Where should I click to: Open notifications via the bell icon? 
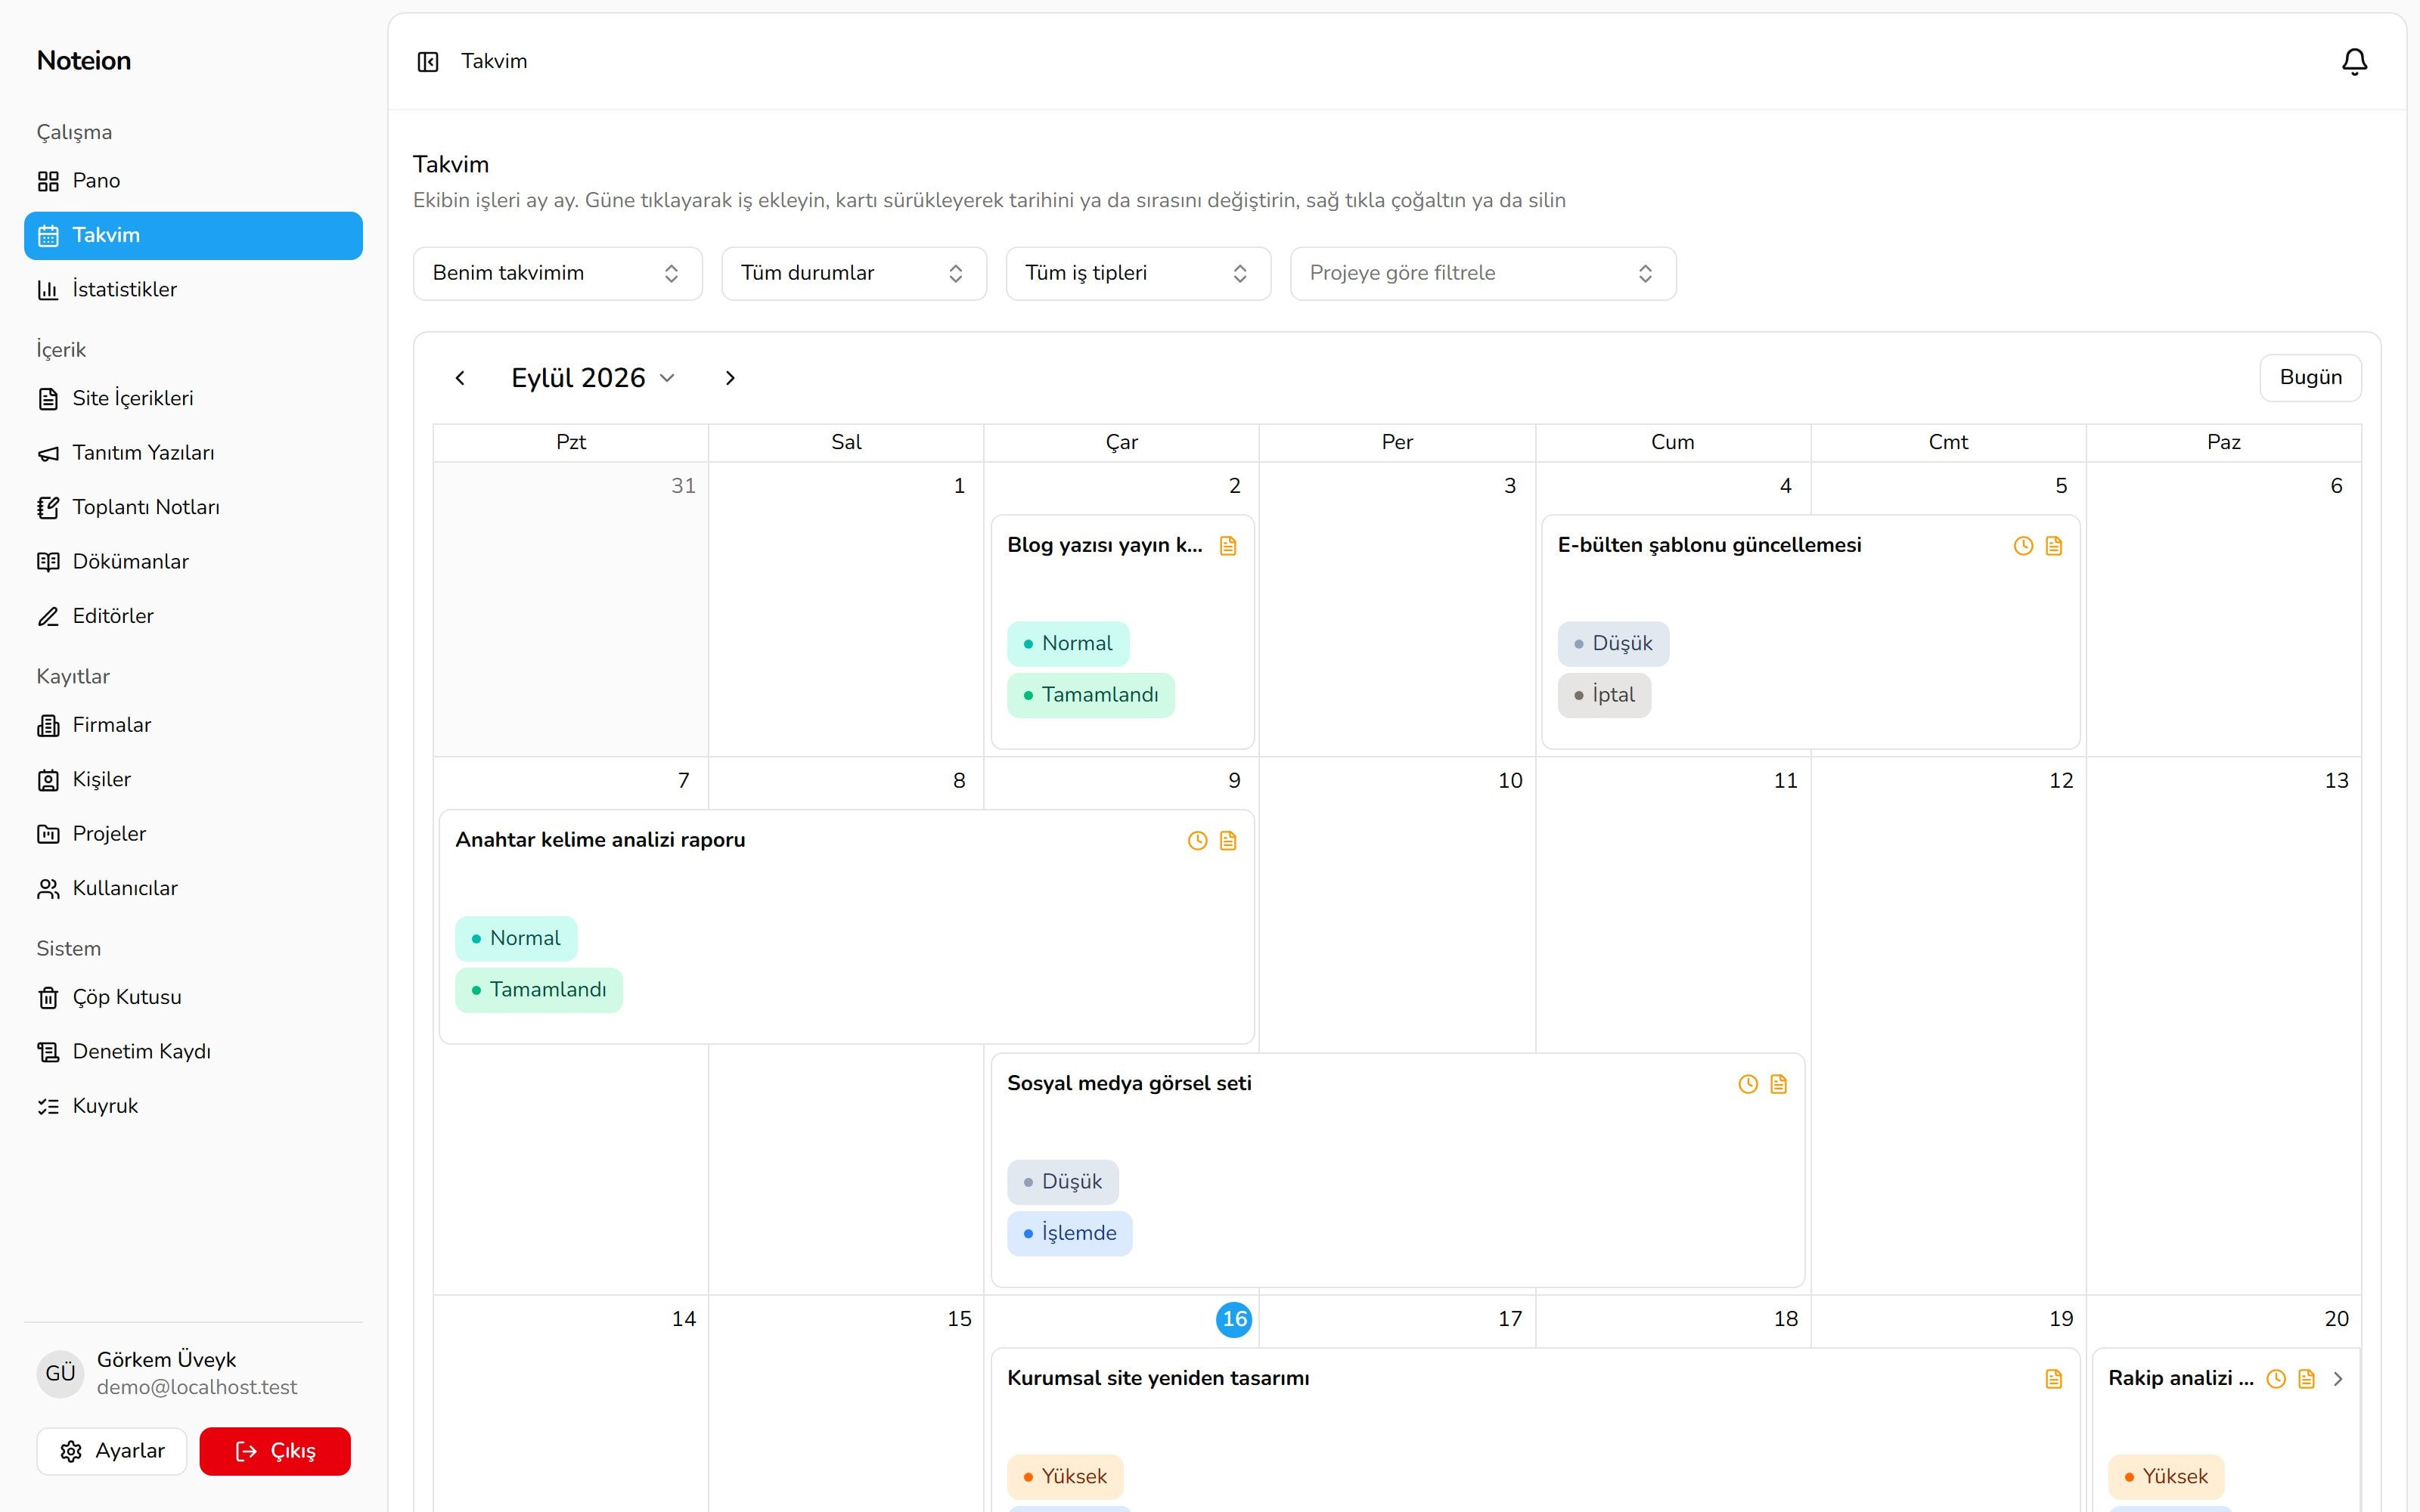(x=2355, y=62)
